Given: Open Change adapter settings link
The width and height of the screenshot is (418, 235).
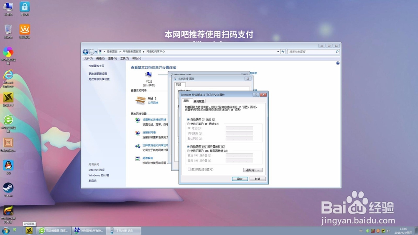Looking at the screenshot, I should pyautogui.click(x=98, y=74).
